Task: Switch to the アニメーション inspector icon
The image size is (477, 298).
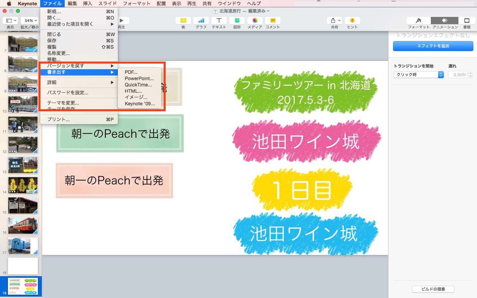Action: coord(445,21)
